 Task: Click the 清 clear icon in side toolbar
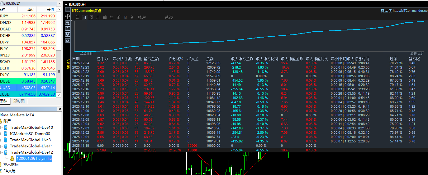click(68, 23)
